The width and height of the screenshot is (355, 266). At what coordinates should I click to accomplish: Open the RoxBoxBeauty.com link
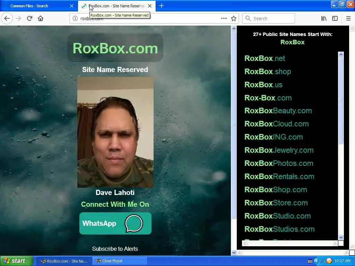coord(278,110)
